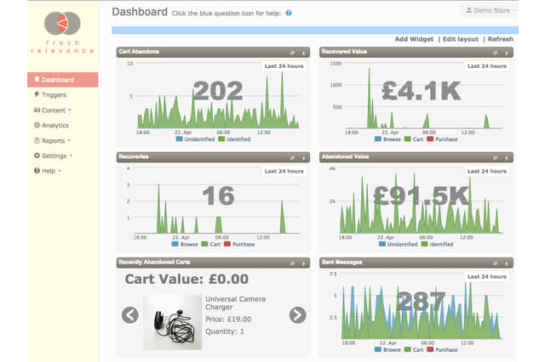Open the Demo Store dropdown
This screenshot has height=362, width=545.
pyautogui.click(x=487, y=11)
